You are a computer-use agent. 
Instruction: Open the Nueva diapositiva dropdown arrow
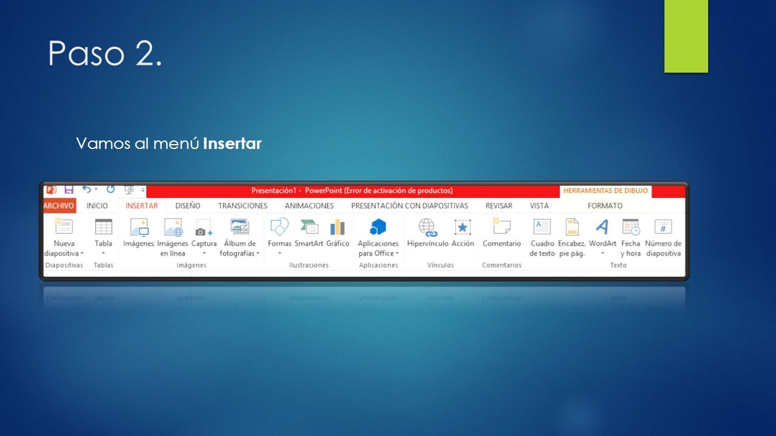(x=82, y=254)
